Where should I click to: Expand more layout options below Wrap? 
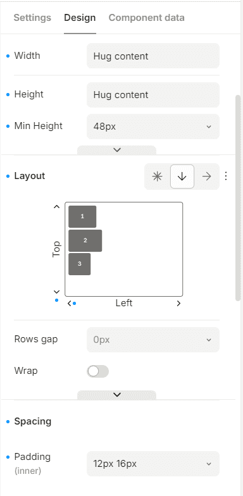point(116,395)
